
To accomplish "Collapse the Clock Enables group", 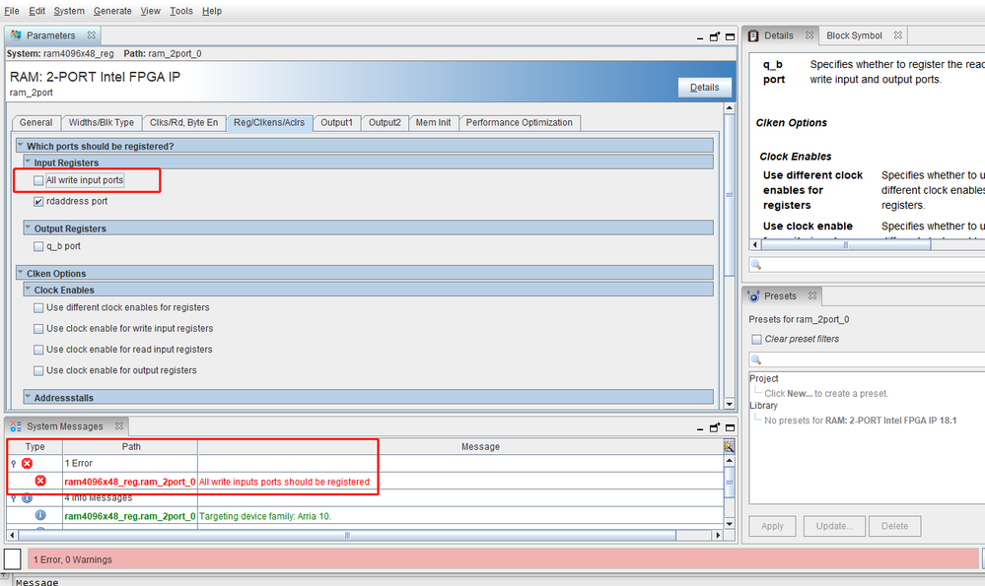I will tap(28, 289).
